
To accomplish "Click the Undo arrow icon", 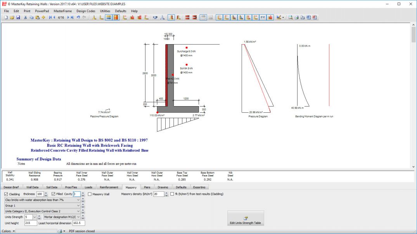I will (x=78, y=17).
